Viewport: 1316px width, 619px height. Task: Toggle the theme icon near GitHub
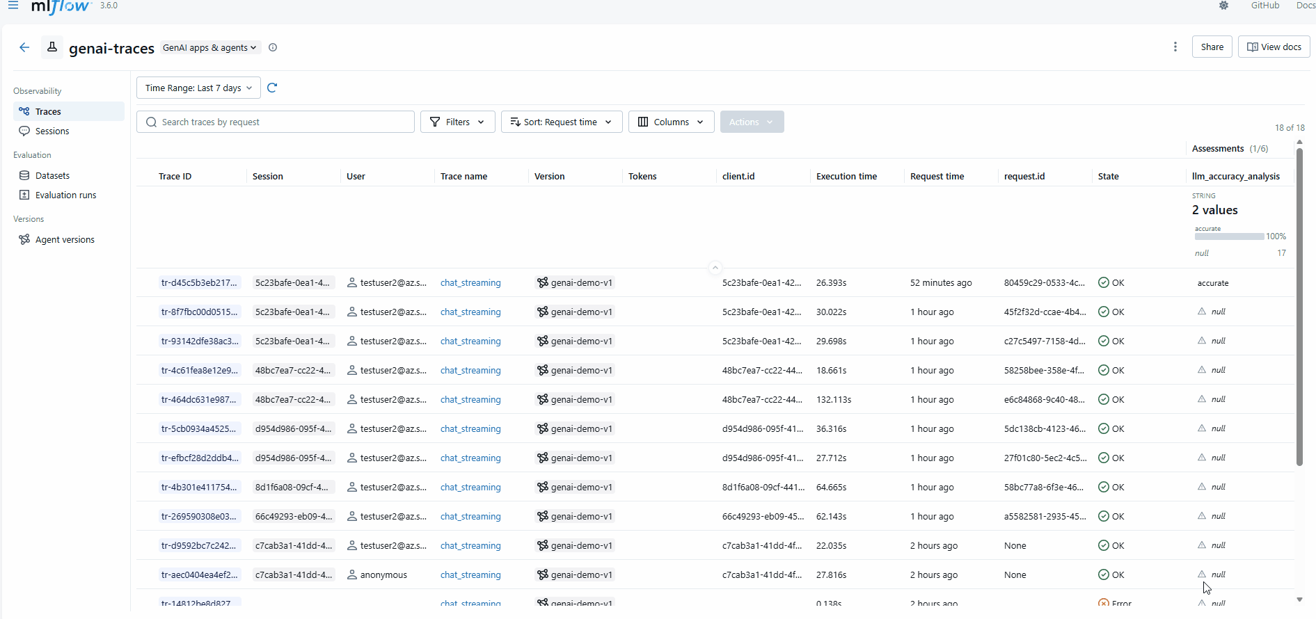click(1223, 6)
